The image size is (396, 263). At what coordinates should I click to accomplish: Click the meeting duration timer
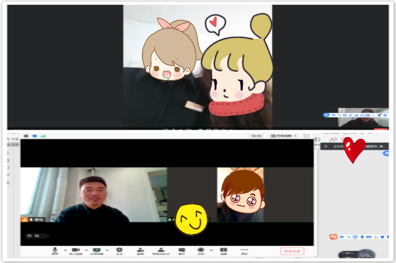(x=256, y=136)
